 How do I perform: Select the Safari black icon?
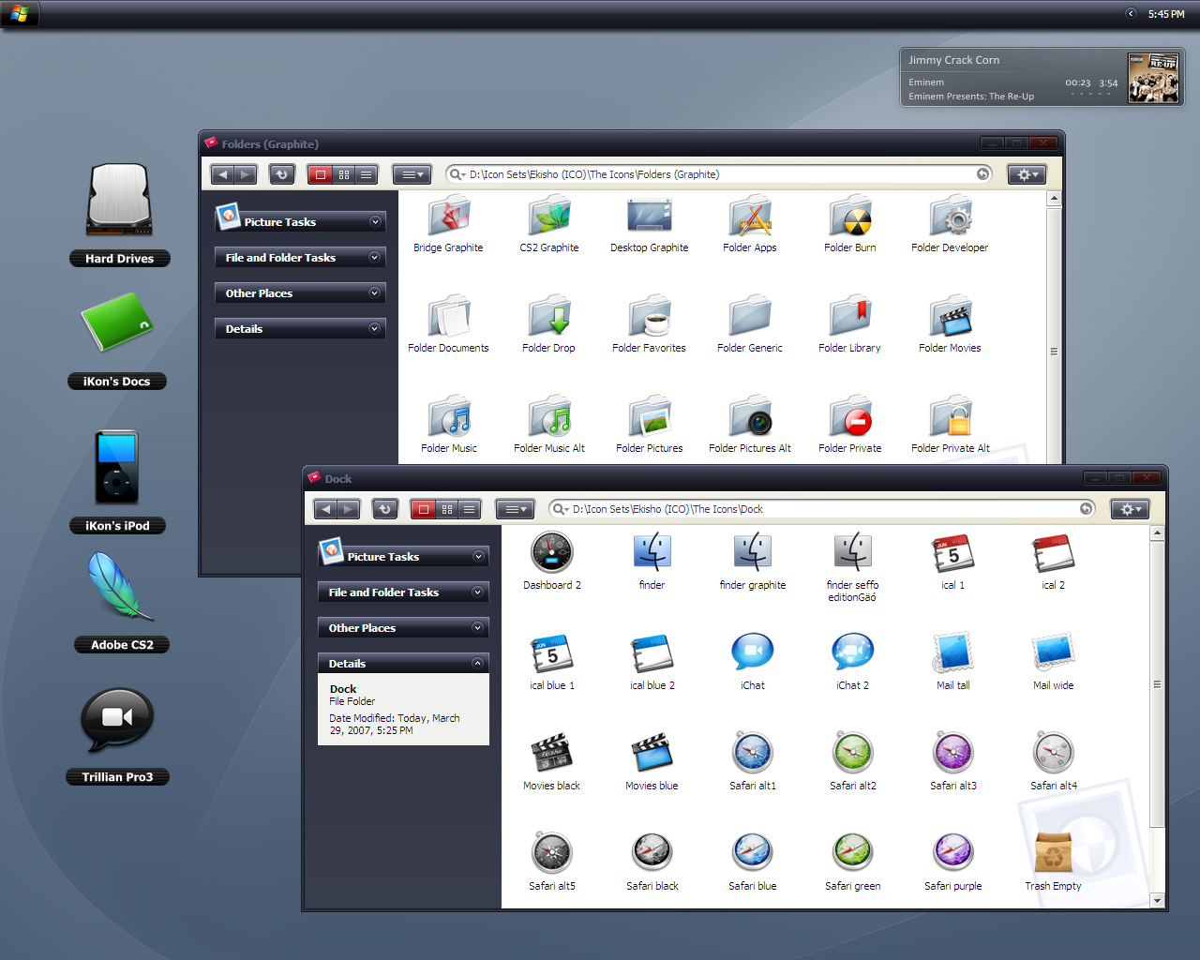(652, 852)
